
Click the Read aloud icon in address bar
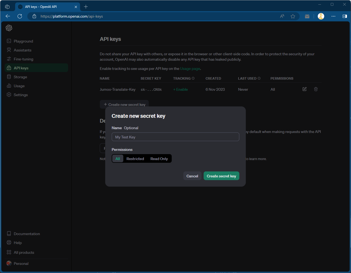click(282, 16)
